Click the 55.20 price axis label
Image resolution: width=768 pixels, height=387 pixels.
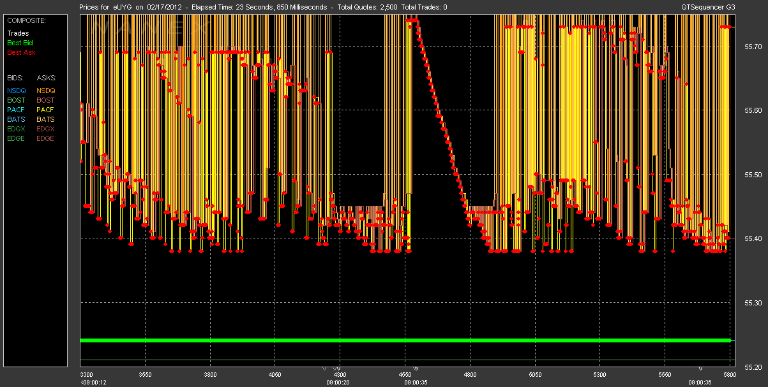pos(754,366)
